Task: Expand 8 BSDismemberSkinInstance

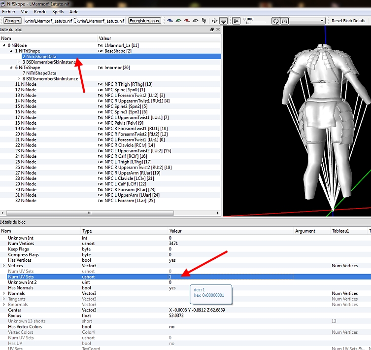Action: point(19,78)
